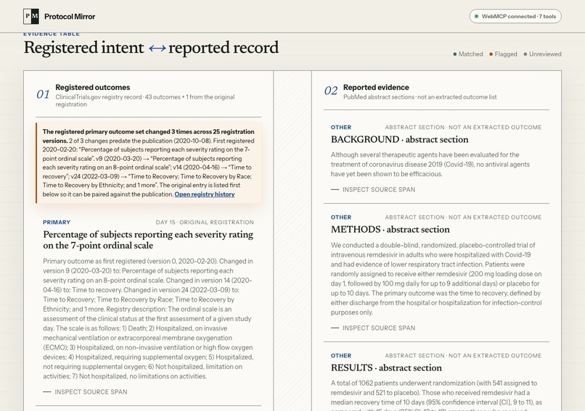Screen dimensions: 585x411
Task: Select the Matched legend item
Action: pos(468,54)
